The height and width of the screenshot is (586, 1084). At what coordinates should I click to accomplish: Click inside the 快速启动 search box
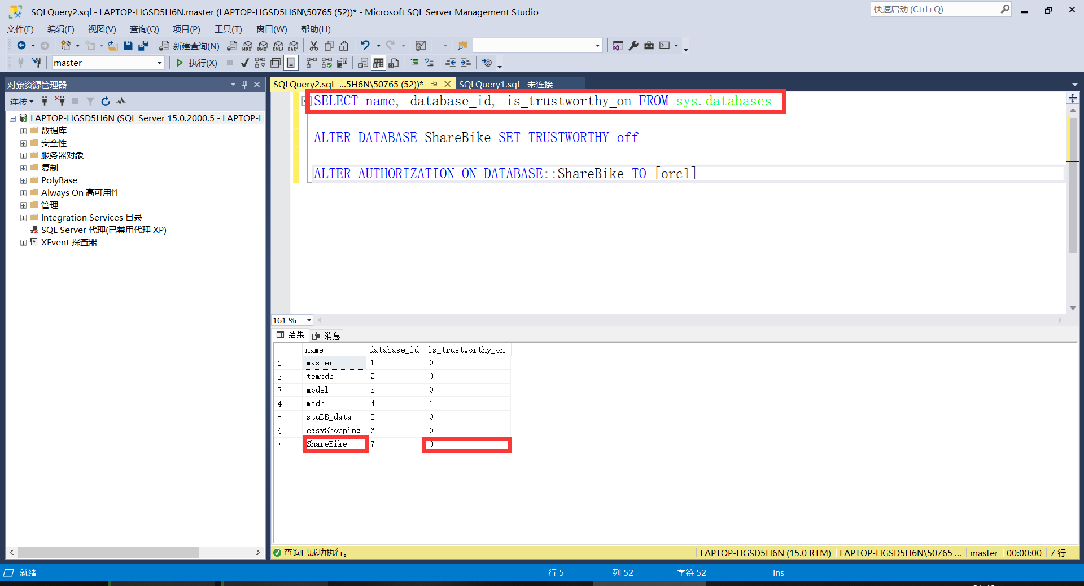pyautogui.click(x=937, y=9)
